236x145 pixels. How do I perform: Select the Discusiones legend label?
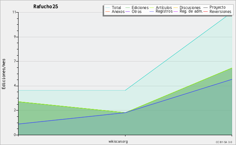(x=190, y=7)
